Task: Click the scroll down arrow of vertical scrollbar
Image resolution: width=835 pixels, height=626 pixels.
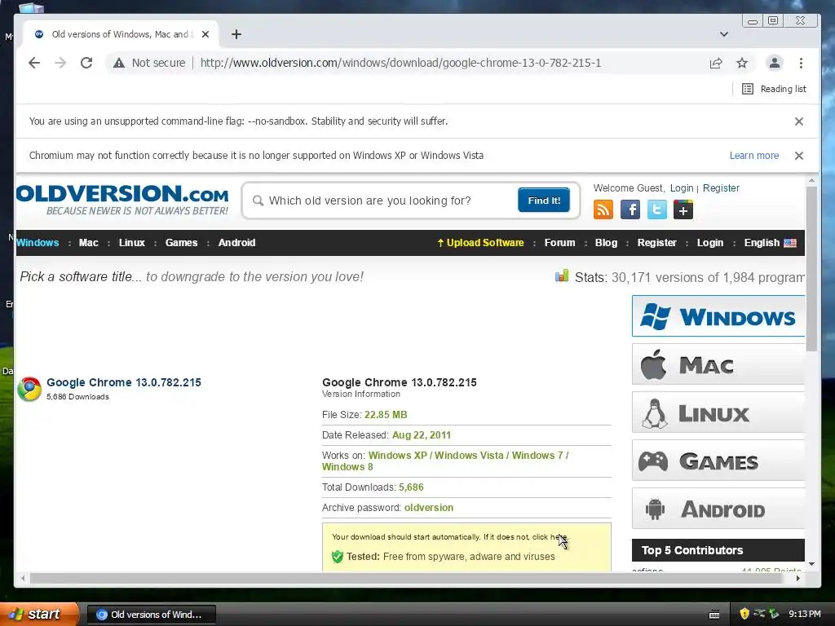Action: [811, 564]
